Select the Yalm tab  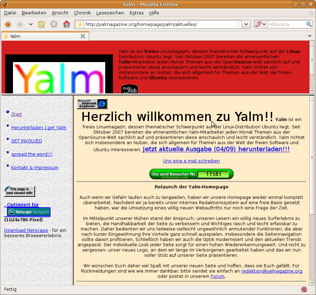(x=45, y=36)
